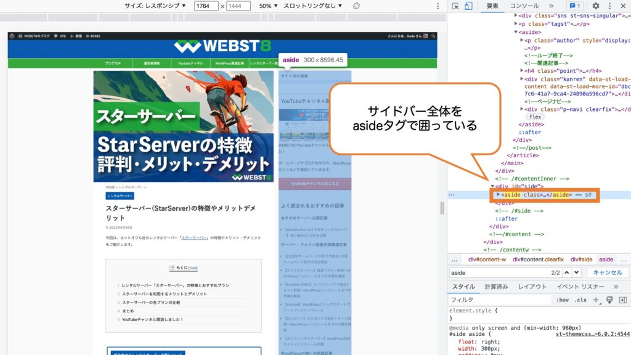The image size is (631, 355).
Task: Toggle .cls class editor button
Action: pos(580,300)
